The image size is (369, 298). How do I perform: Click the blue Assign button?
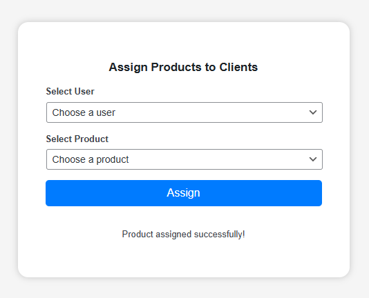click(184, 193)
